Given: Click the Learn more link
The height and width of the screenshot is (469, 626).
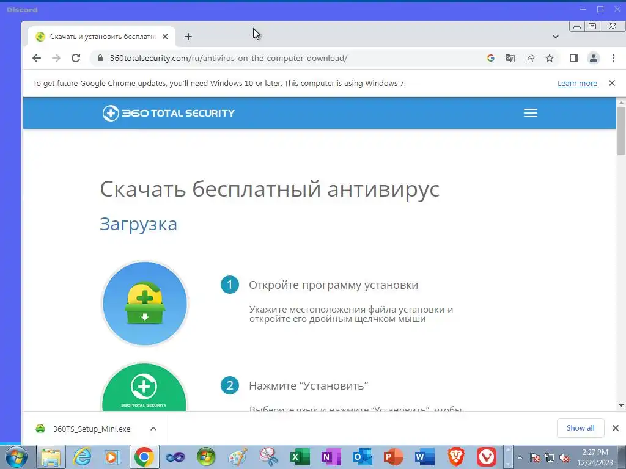Looking at the screenshot, I should (577, 83).
